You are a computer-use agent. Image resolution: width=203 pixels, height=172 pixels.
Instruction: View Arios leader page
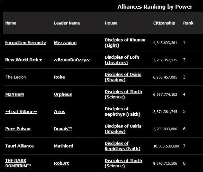(60, 112)
